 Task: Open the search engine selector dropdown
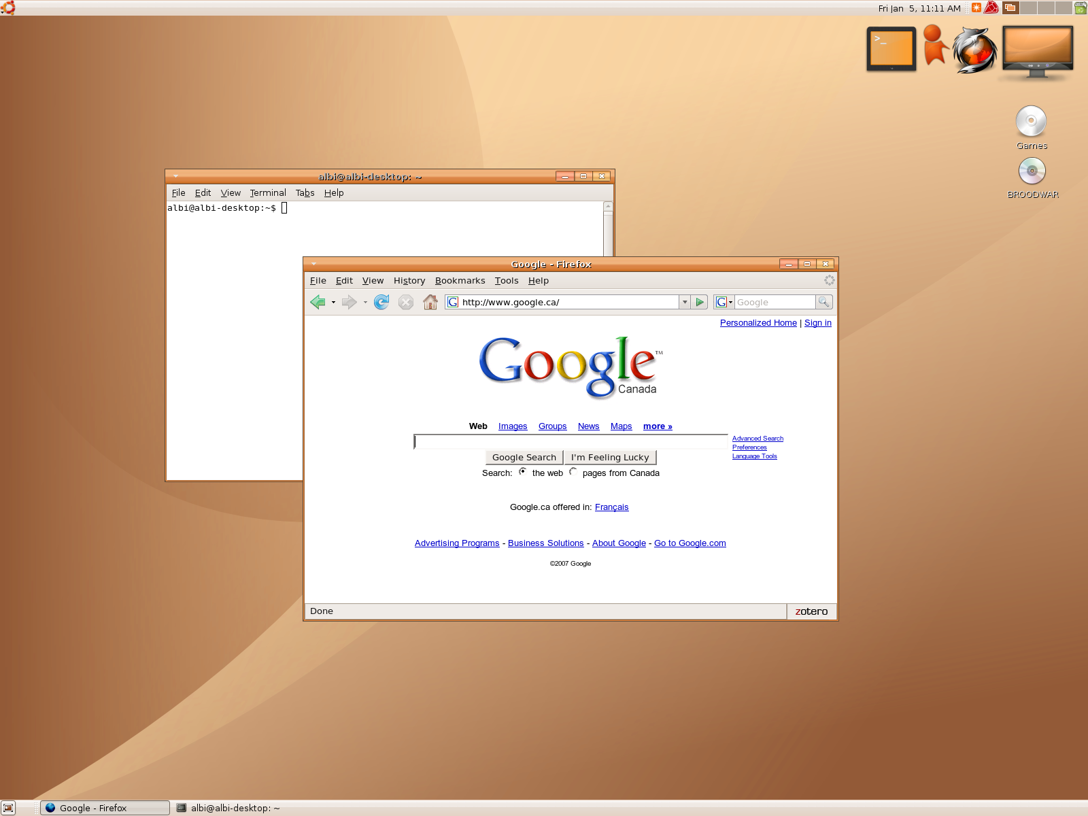click(724, 302)
